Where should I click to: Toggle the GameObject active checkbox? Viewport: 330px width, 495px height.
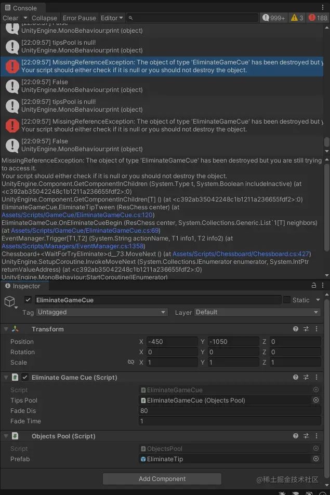[28, 300]
